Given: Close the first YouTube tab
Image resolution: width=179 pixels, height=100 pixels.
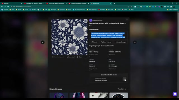Looking at the screenshot, I should click(22, 3).
